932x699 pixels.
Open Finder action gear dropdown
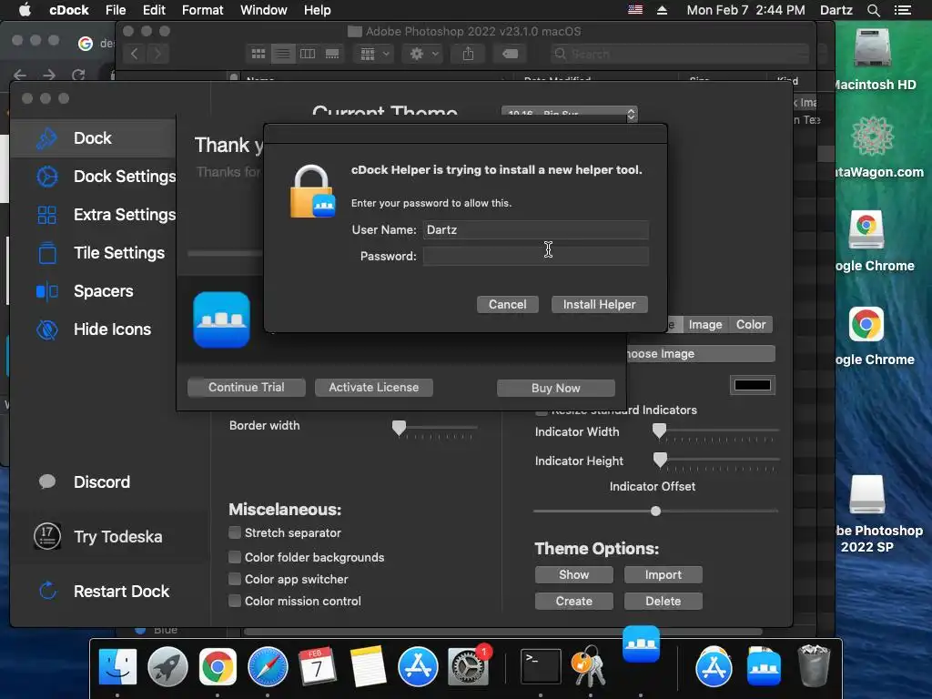coord(424,54)
